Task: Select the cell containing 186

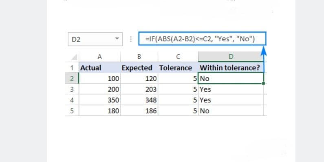Action: coord(139,111)
